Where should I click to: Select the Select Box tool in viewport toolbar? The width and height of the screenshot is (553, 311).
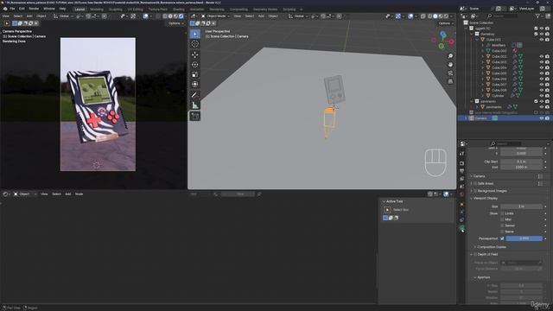point(194,34)
